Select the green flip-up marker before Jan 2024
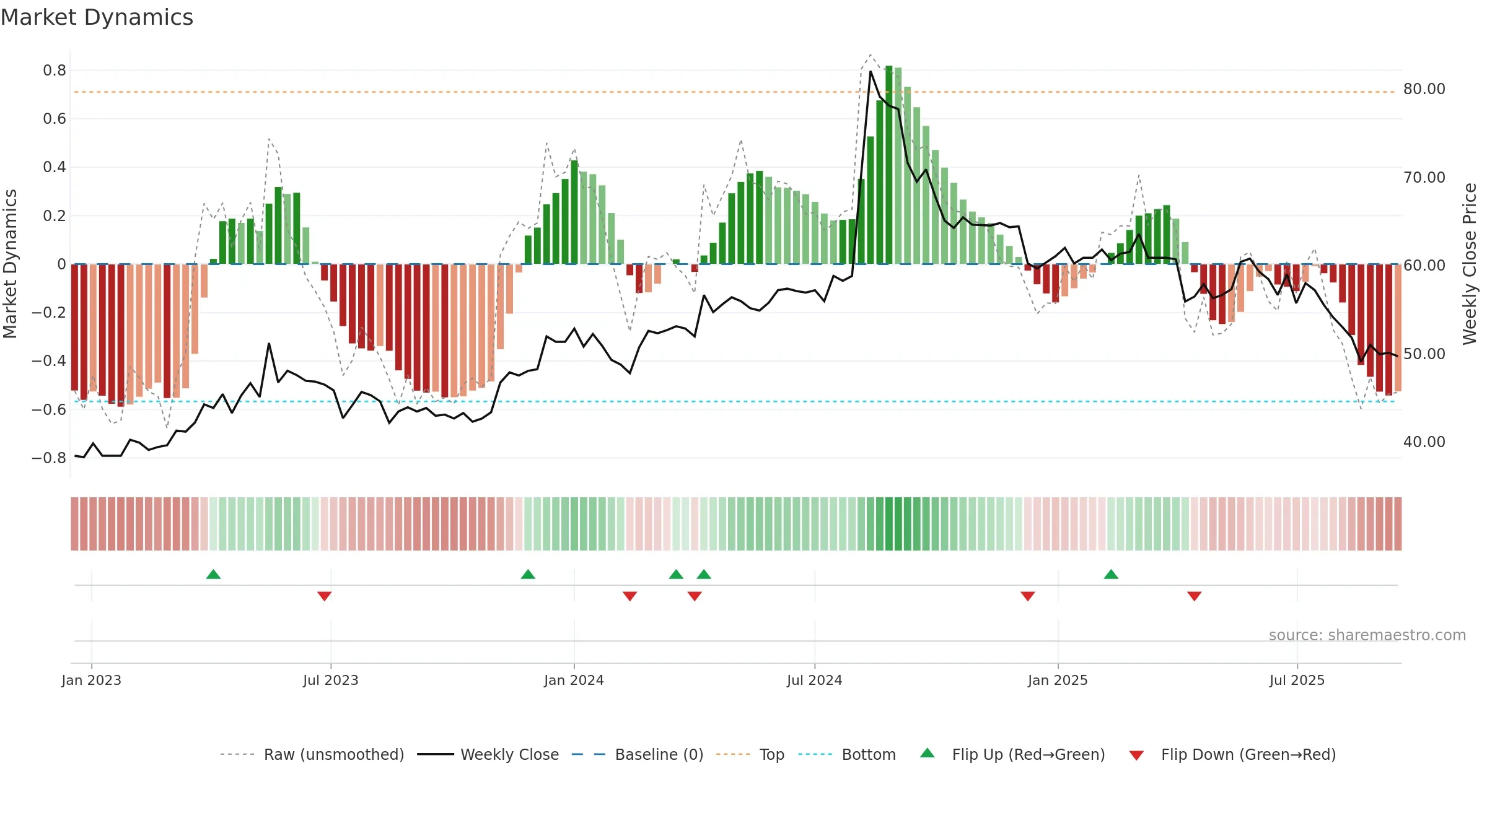The width and height of the screenshot is (1487, 836). [528, 574]
